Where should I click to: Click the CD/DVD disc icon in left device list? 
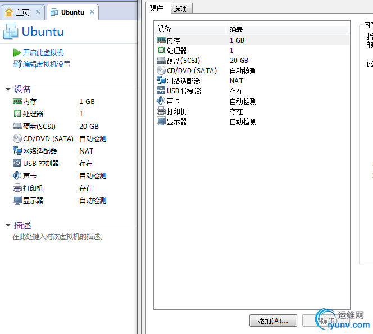17,138
